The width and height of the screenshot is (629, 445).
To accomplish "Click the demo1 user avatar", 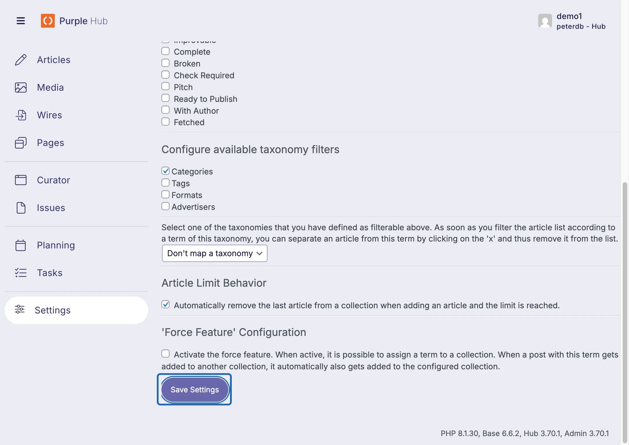I will click(x=545, y=21).
